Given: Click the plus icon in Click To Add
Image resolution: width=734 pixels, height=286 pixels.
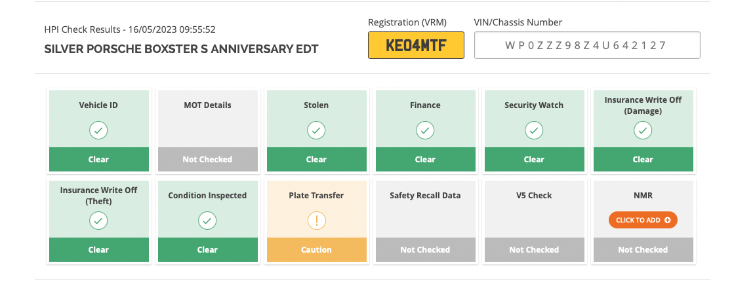Looking at the screenshot, I should click(668, 220).
